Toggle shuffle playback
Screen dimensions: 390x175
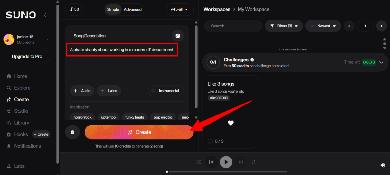[198, 162]
